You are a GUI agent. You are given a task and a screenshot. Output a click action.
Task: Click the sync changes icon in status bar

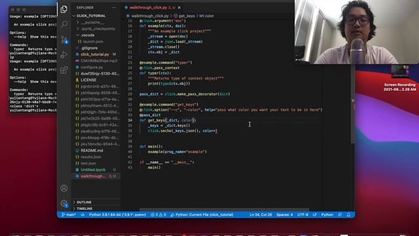pos(82,215)
